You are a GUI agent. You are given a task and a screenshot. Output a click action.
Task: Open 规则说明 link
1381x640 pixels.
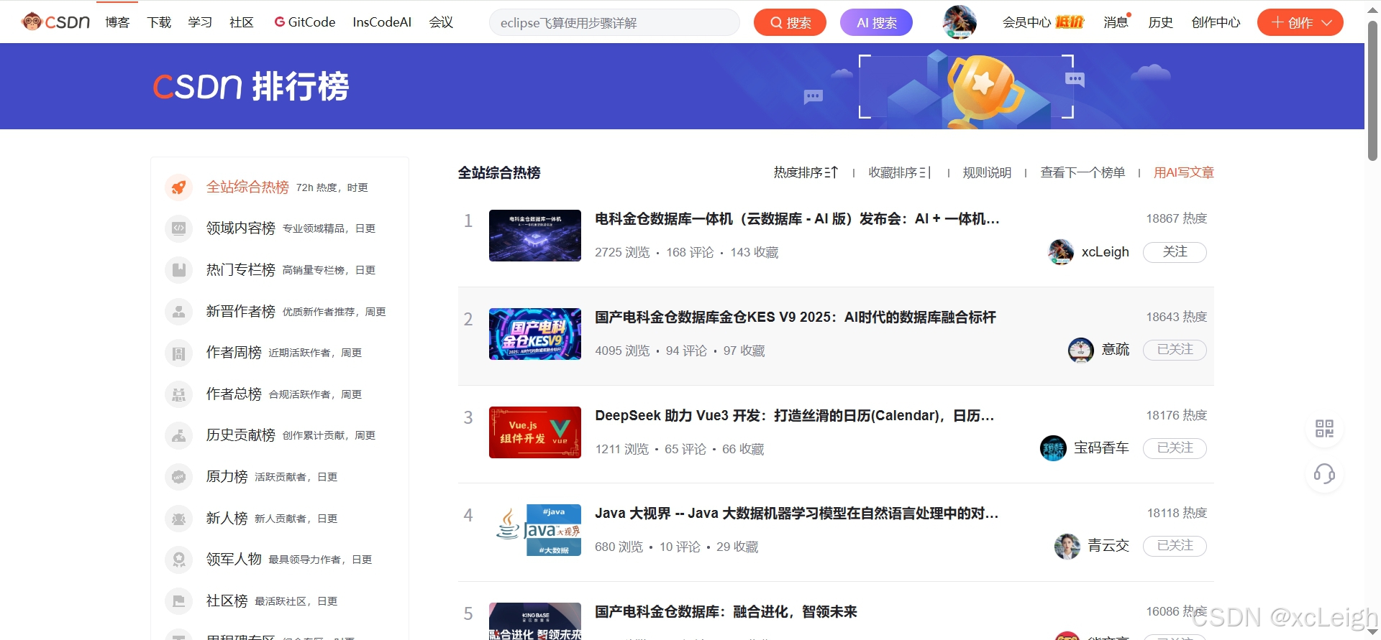pyautogui.click(x=987, y=172)
